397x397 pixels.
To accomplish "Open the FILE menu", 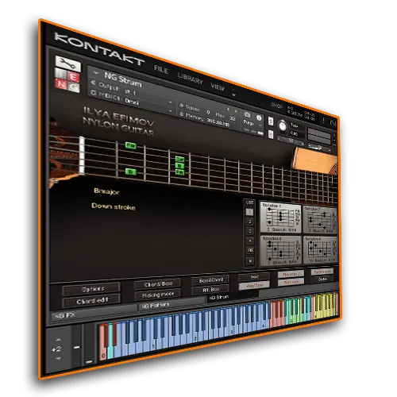I will coord(161,70).
